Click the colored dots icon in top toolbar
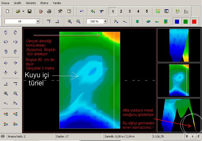Image resolution: width=202 pixels, height=141 pixels. [x=178, y=11]
